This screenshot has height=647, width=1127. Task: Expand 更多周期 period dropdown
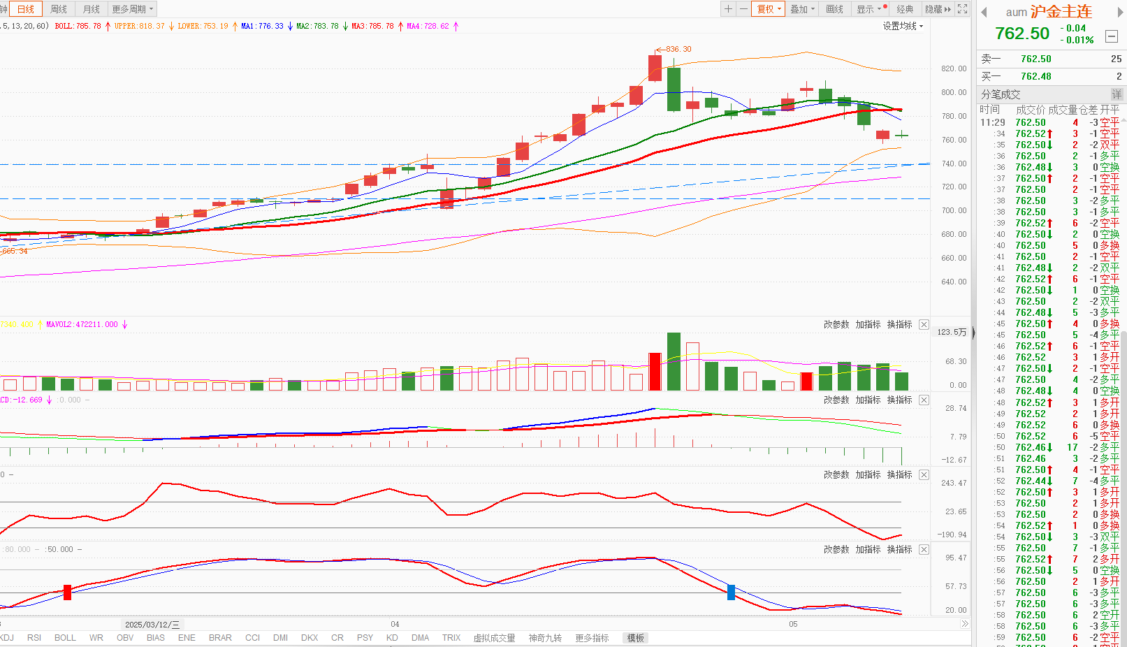coord(133,9)
